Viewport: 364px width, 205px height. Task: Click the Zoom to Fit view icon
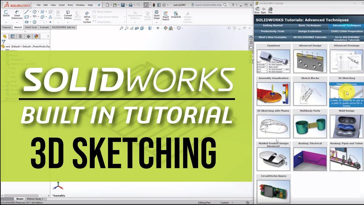[x=121, y=28]
